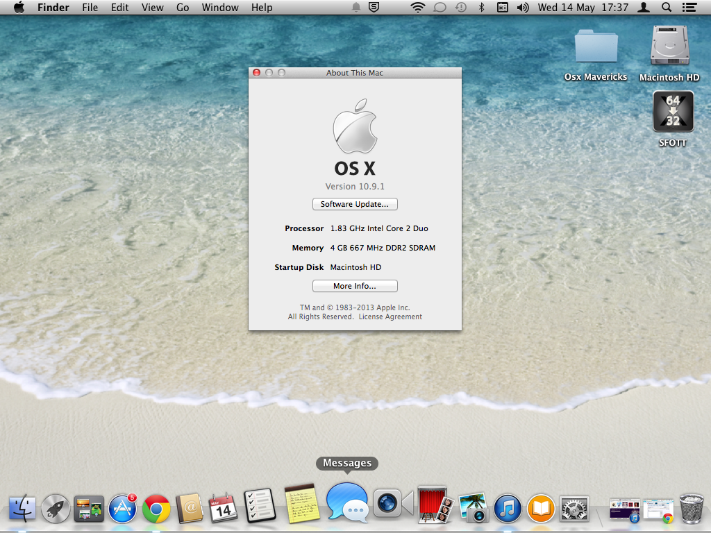The height and width of the screenshot is (533, 711).
Task: Open the View menu
Action: tap(152, 7)
